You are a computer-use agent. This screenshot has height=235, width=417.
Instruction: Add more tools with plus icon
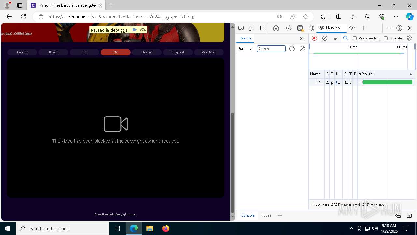[363, 28]
